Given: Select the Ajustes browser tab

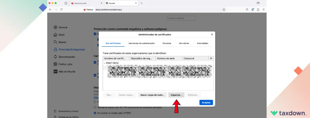Looking at the screenshot, I should coord(121,3).
